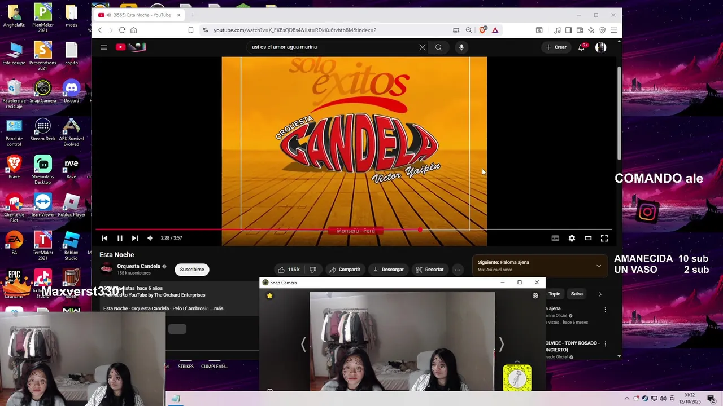Open Brave Leo AI sparkle icon

[591, 30]
